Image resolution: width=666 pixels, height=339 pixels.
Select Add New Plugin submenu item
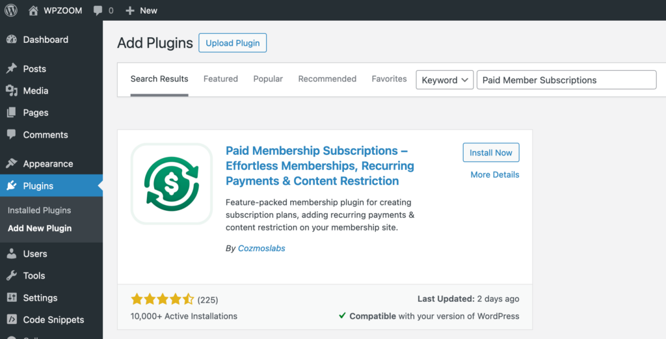tap(40, 228)
